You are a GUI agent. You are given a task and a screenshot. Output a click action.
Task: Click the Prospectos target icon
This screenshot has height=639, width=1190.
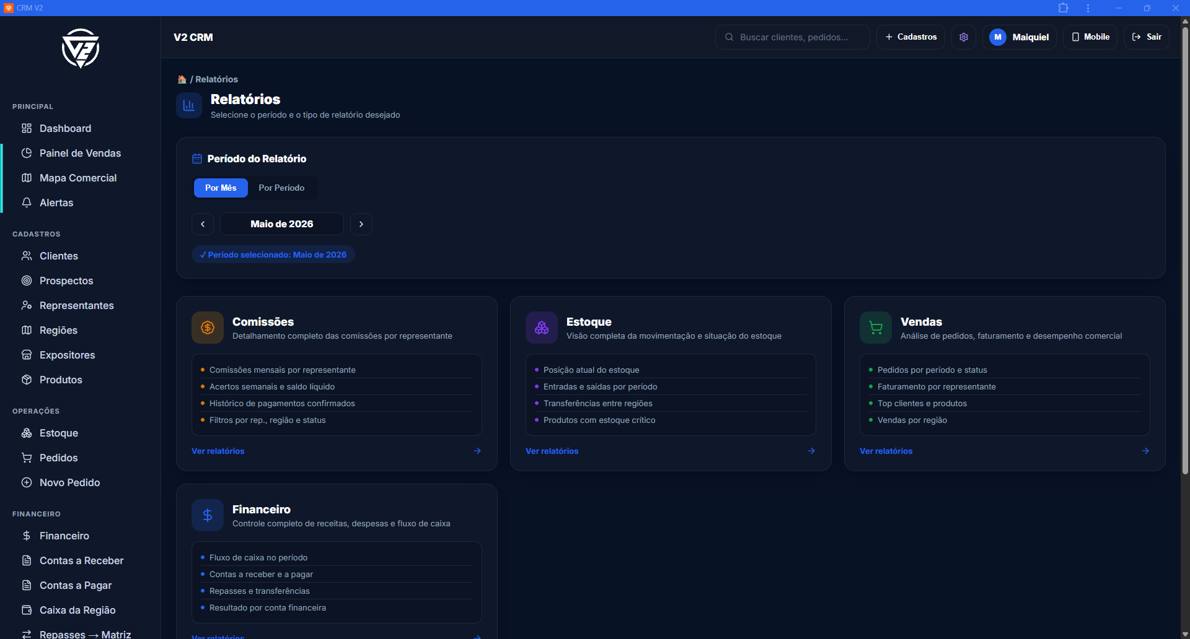point(27,280)
